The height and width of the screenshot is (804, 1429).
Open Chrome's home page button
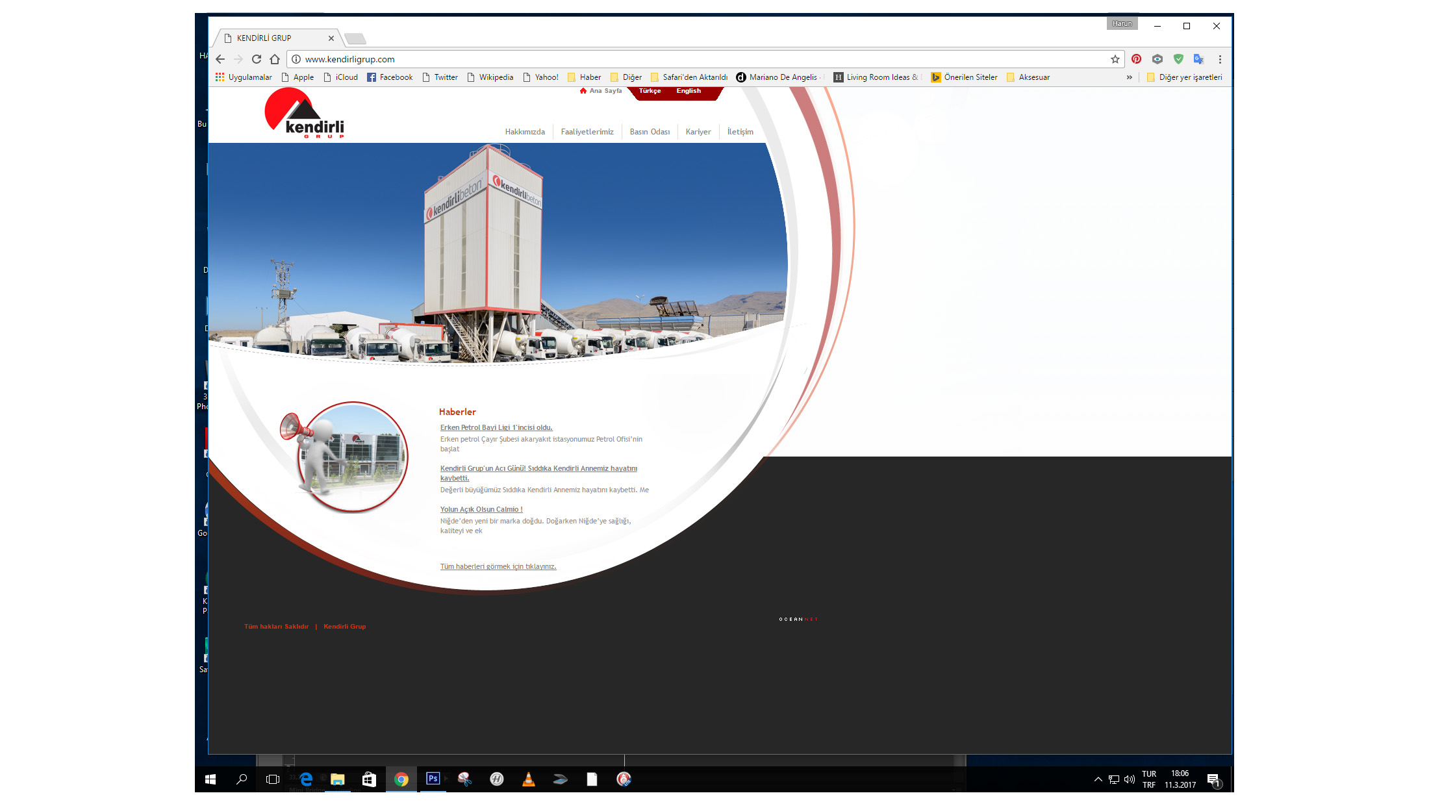tap(275, 59)
